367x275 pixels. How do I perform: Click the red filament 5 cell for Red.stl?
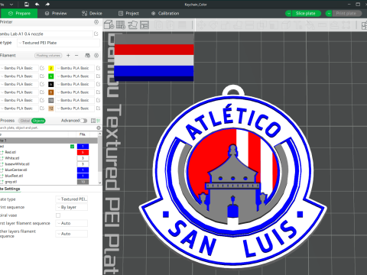(x=83, y=152)
